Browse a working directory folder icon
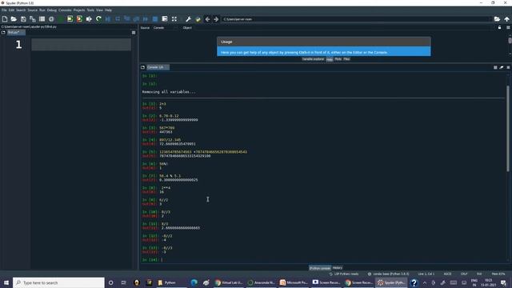Image resolution: width=512 pixels, height=288 pixels. click(497, 19)
